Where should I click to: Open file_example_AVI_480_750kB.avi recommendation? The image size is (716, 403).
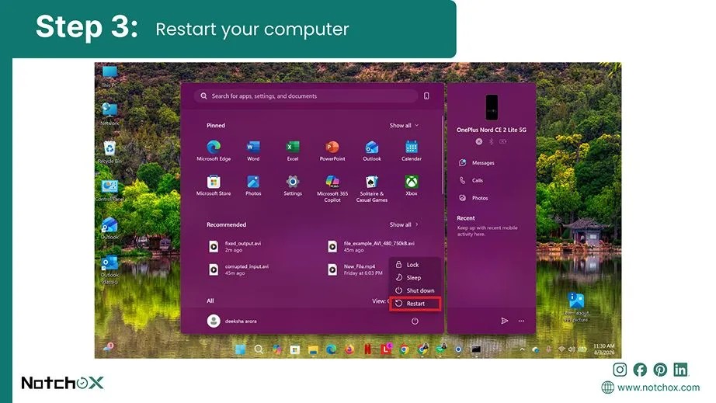point(372,246)
